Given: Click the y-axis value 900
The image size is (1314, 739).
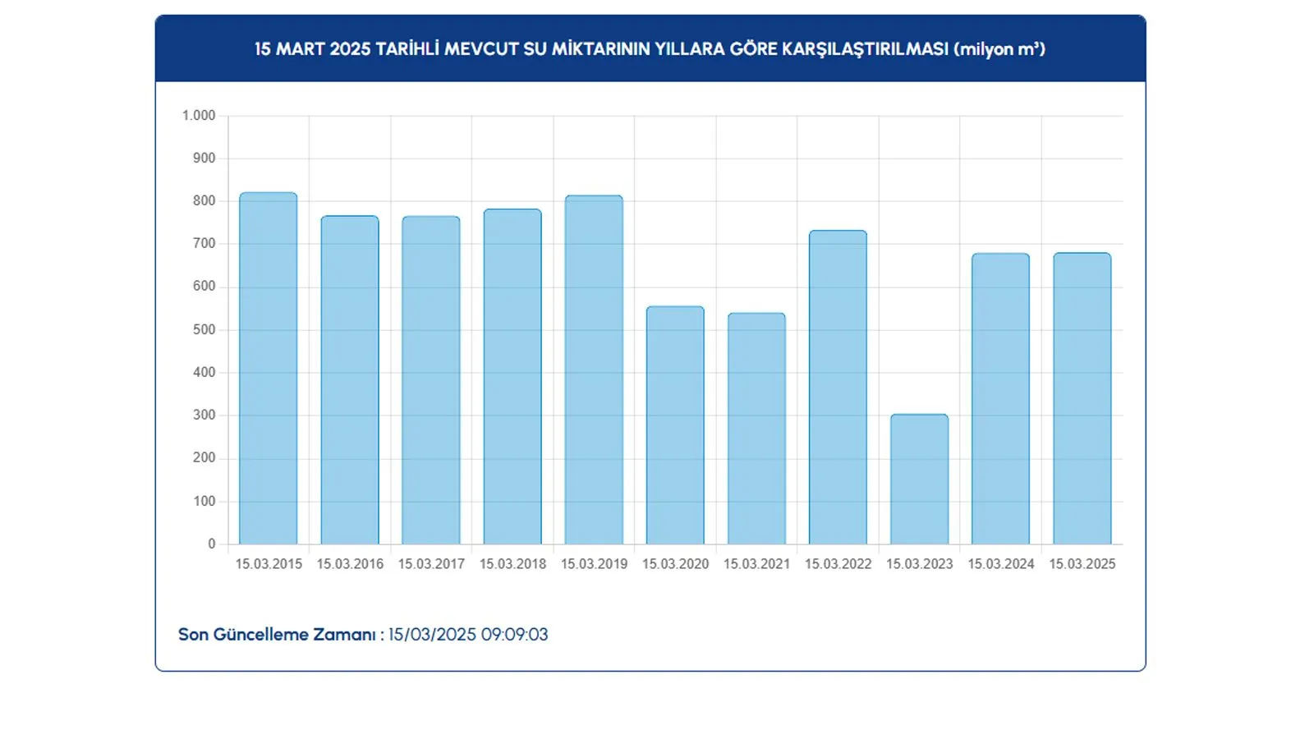Looking at the screenshot, I should (x=204, y=158).
